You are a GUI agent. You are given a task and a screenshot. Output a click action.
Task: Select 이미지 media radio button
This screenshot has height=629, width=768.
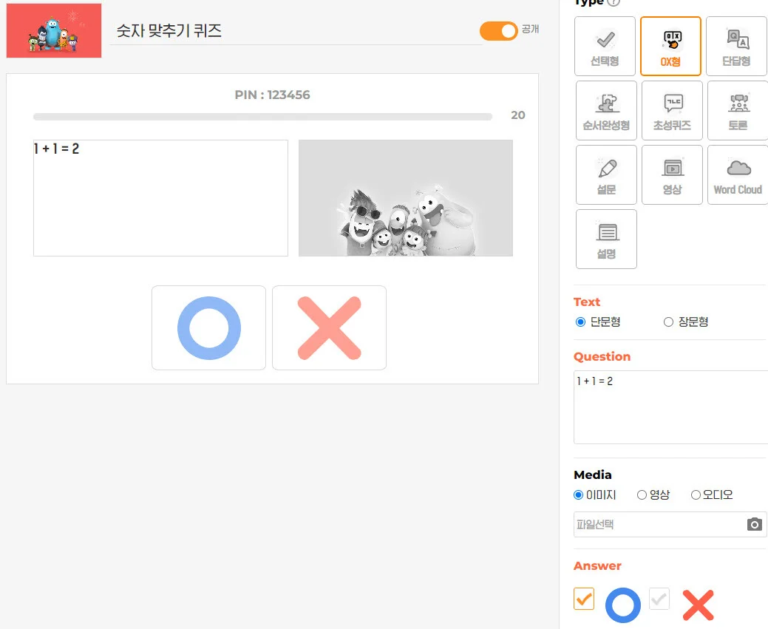click(579, 494)
